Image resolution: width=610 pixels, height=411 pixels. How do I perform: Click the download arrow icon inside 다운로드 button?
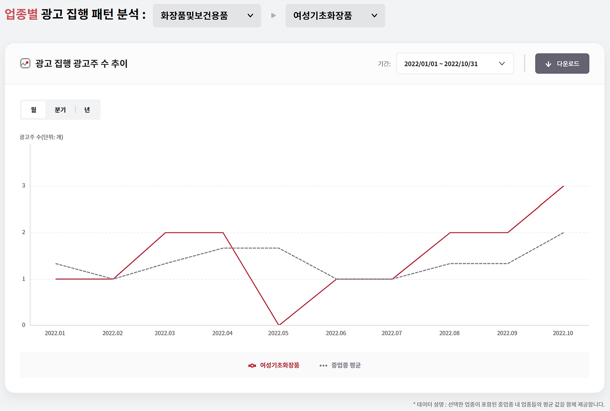[x=549, y=63]
